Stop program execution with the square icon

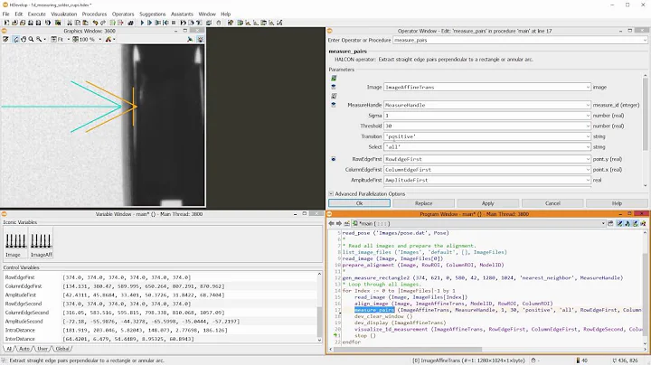point(174,23)
